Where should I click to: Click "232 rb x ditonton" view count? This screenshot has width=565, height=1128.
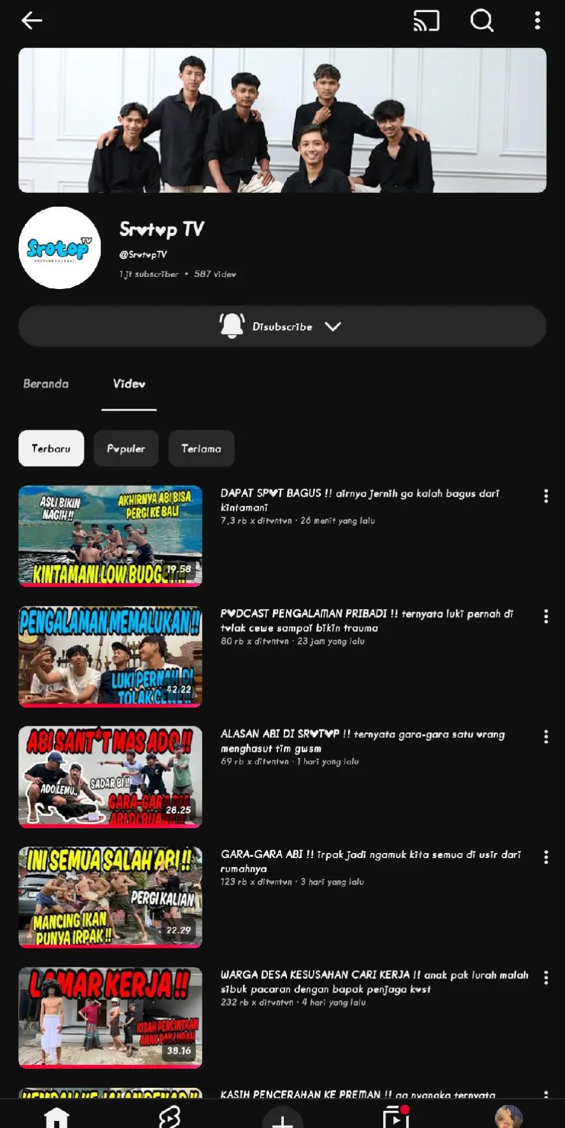click(257, 1002)
